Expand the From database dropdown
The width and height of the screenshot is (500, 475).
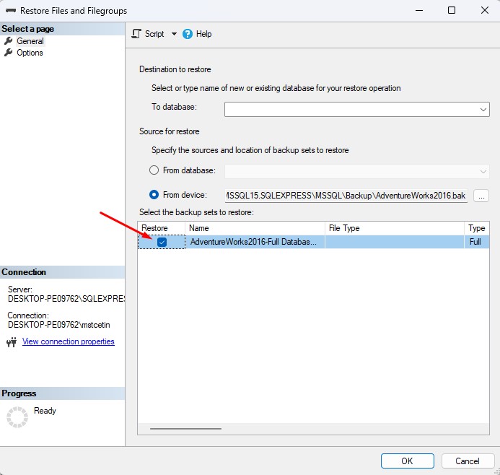point(483,172)
